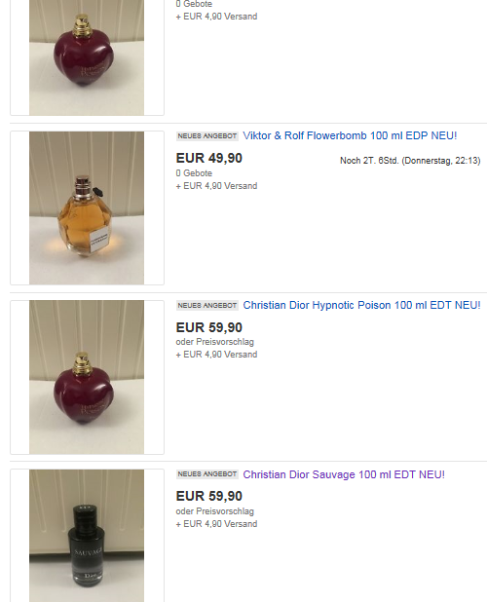Viewport: 487px width, 602px height.
Task: Click the EUR 59,90 price under Sauvage
Action: point(209,496)
